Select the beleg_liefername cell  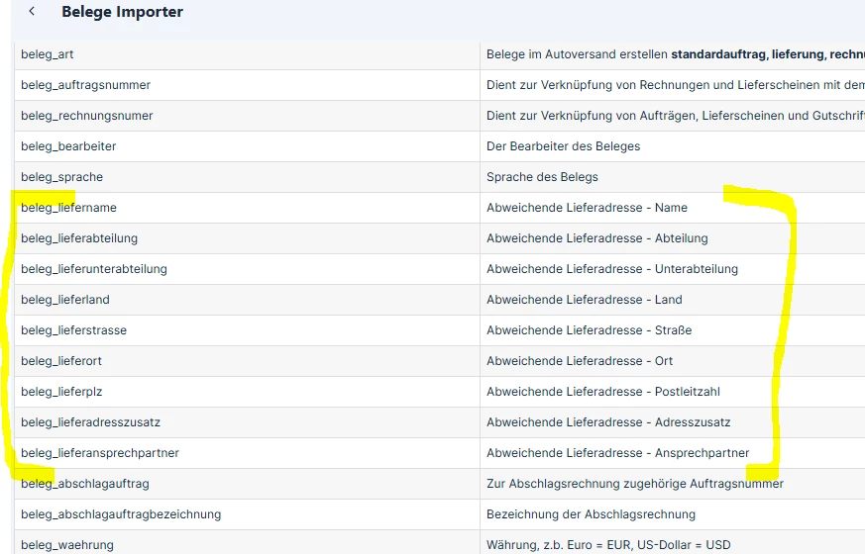(247, 208)
